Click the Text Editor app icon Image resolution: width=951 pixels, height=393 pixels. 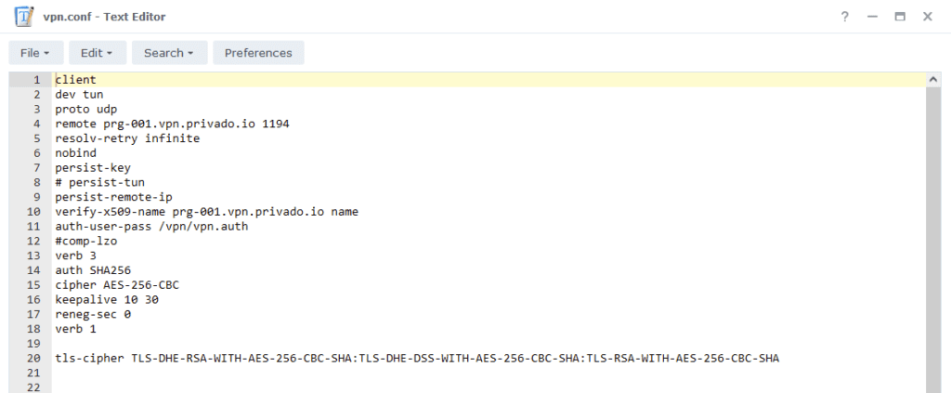click(x=23, y=17)
